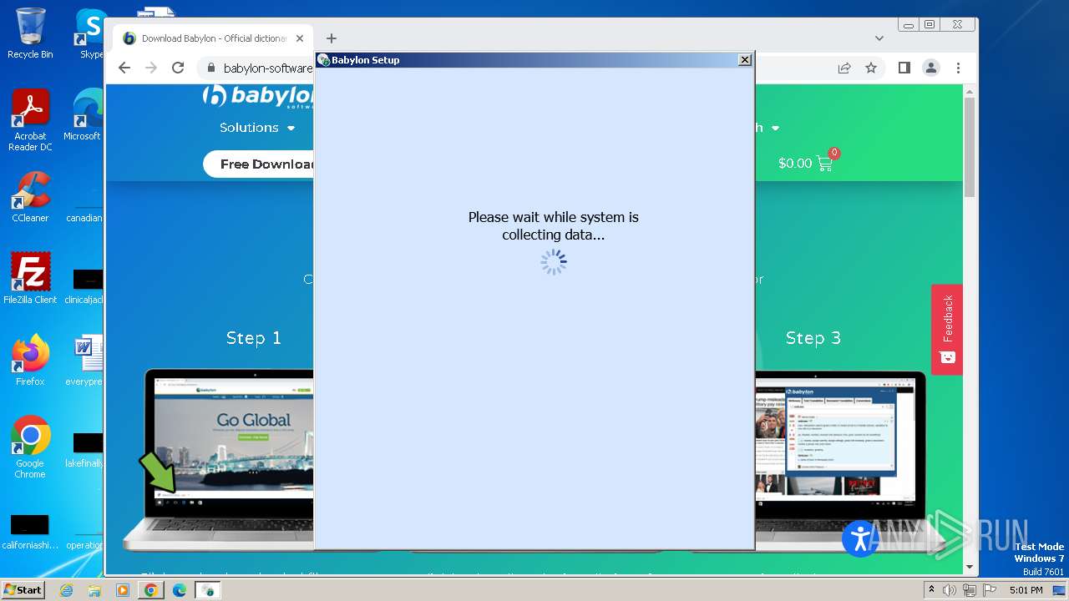This screenshot has width=1069, height=601.
Task: Open the Skype desktop icon
Action: (x=90, y=33)
